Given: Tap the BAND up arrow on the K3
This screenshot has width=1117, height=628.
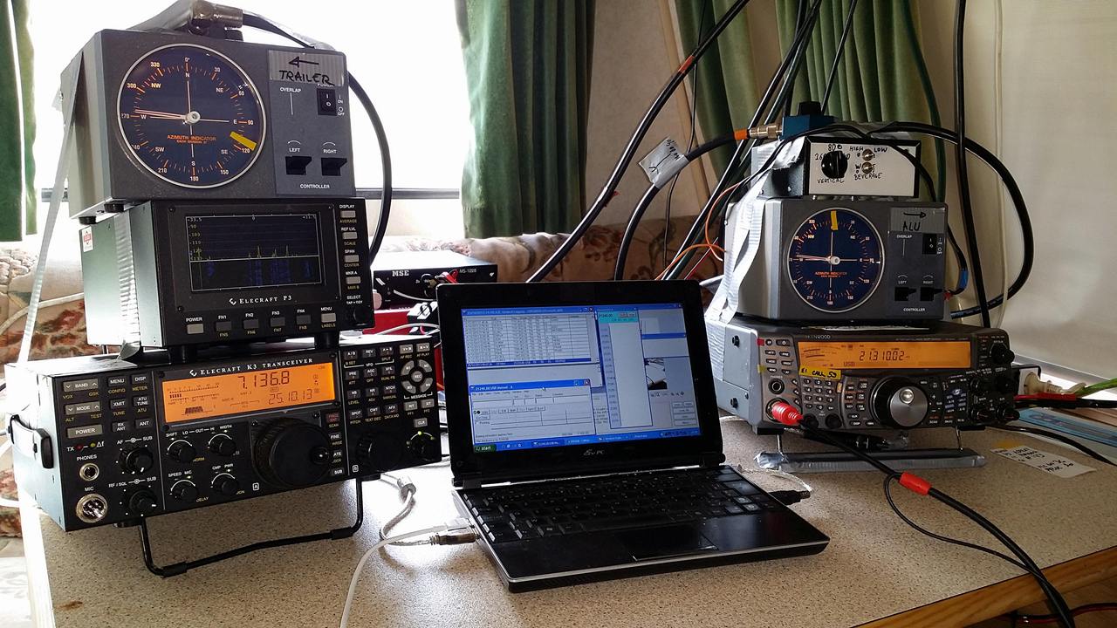Looking at the screenshot, I should click(x=94, y=385).
